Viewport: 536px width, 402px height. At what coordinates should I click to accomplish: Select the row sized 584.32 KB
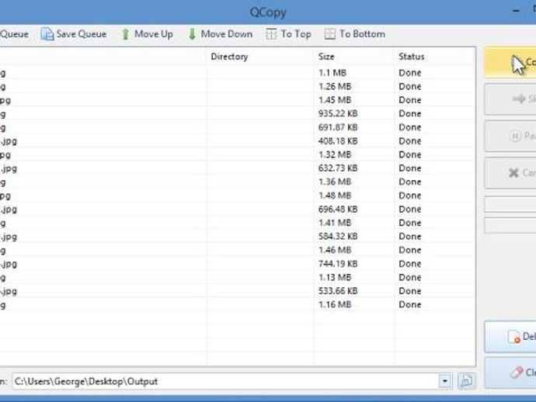tap(238, 237)
